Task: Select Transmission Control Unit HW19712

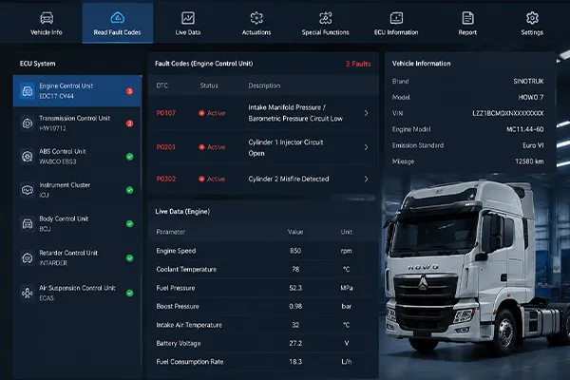Action: [x=77, y=123]
